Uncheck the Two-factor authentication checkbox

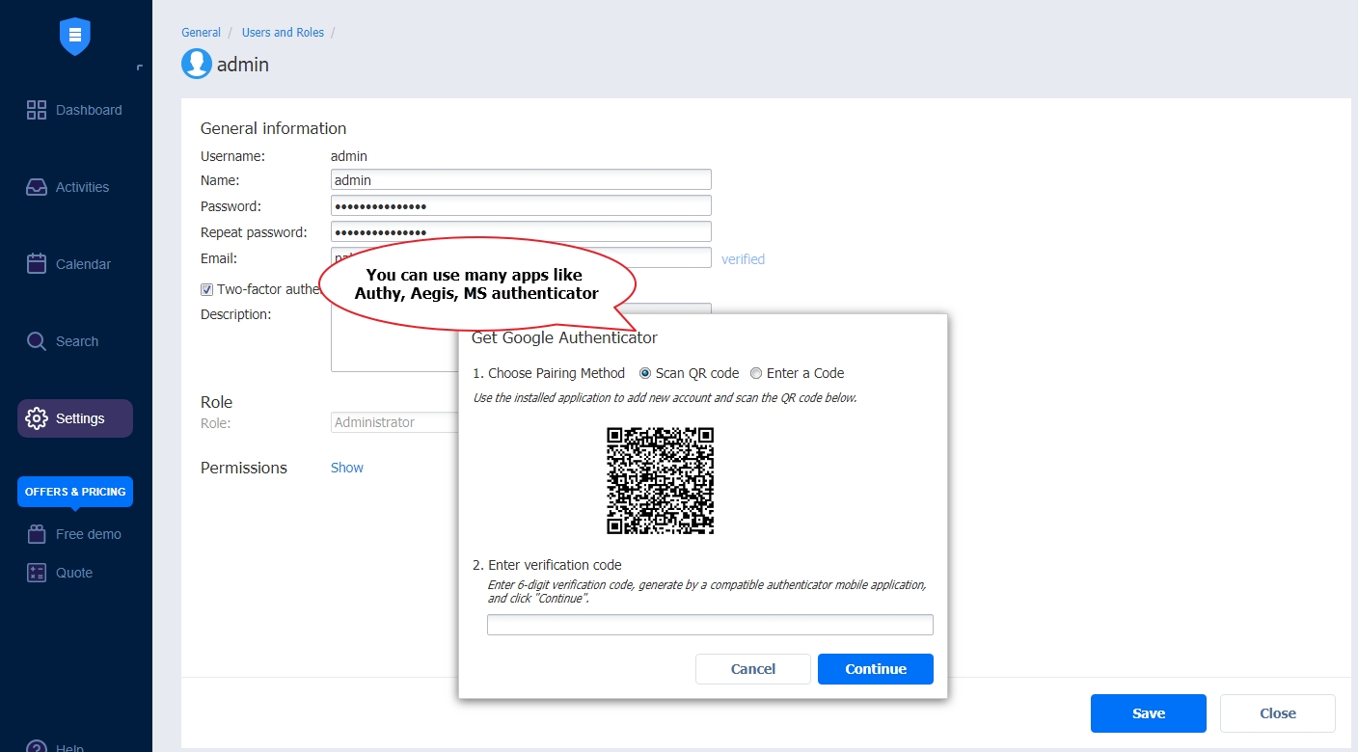pyautogui.click(x=205, y=289)
